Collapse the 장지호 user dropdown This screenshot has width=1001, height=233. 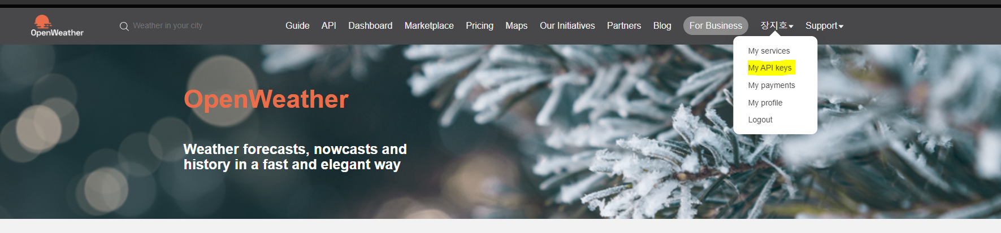click(777, 26)
